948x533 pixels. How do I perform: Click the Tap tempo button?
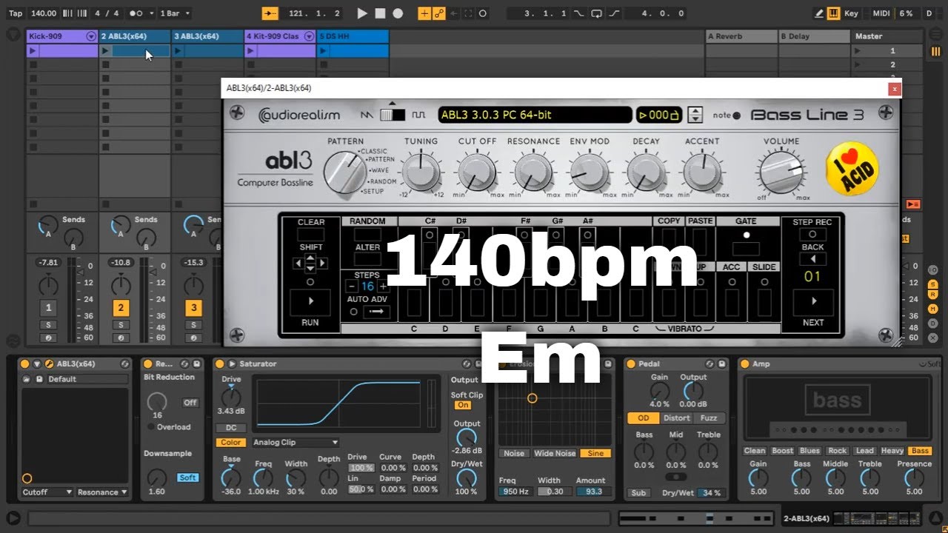16,13
